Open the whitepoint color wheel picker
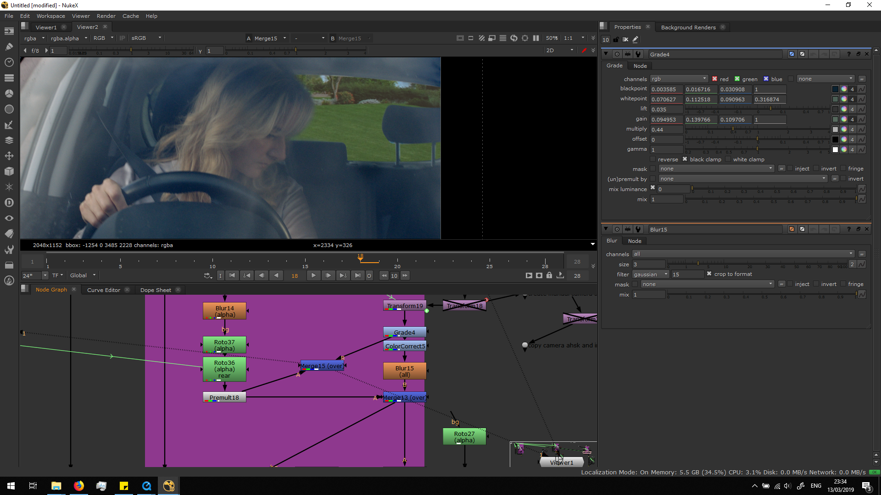The width and height of the screenshot is (881, 495). tap(844, 99)
